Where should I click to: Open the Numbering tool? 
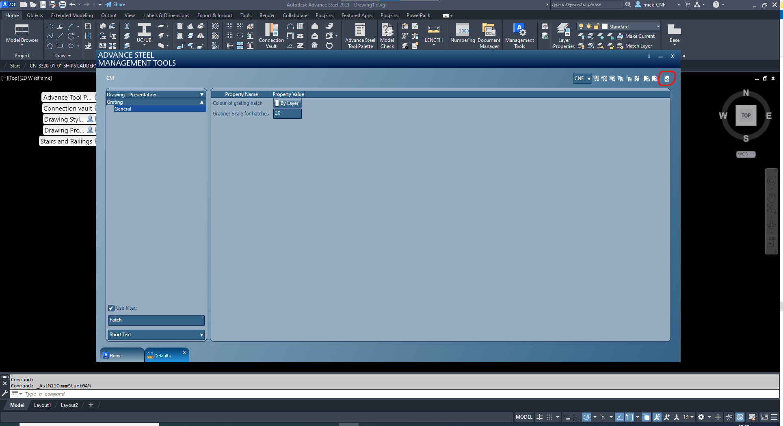[x=463, y=33]
